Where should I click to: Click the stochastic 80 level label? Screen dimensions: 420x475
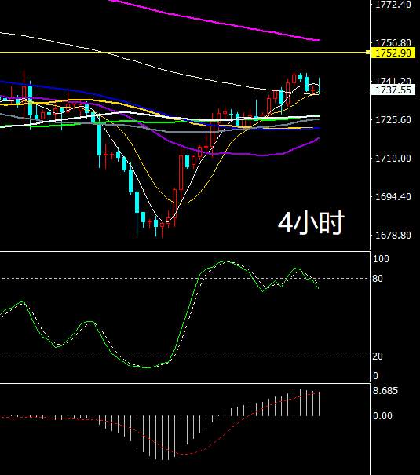(378, 279)
